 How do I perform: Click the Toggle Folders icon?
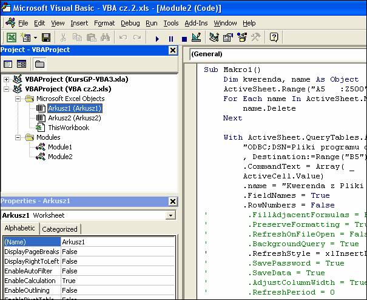pyautogui.click(x=39, y=64)
